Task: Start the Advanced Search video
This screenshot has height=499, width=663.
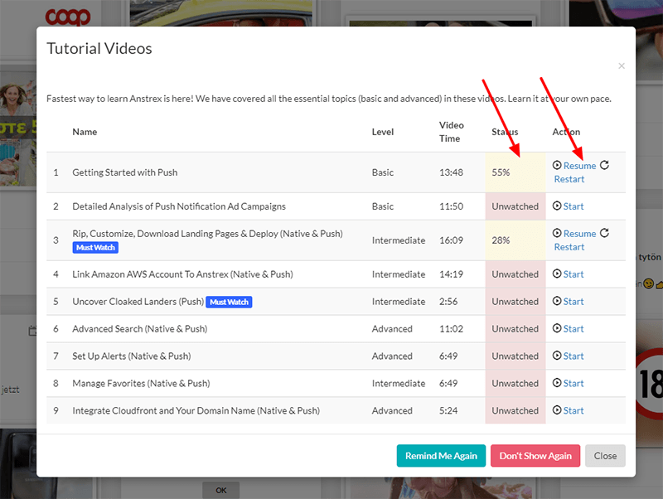Action: click(x=573, y=328)
